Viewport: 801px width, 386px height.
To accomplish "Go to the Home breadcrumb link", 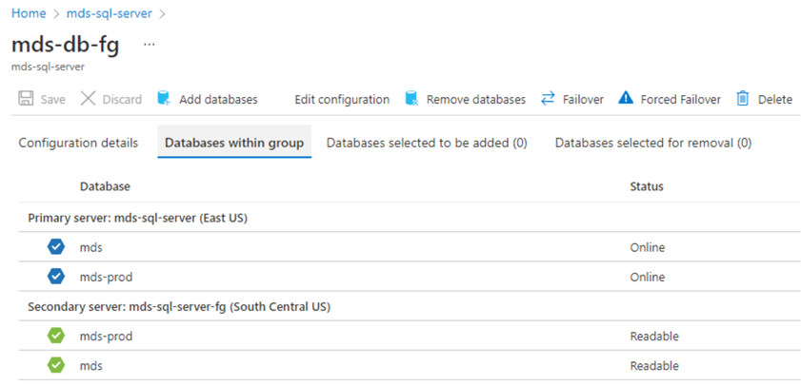I will [28, 14].
